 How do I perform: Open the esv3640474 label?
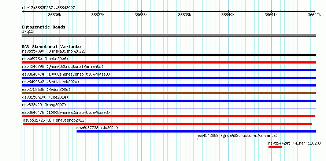coord(66,74)
